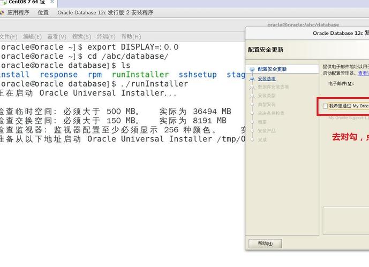Click the applications icon beside 应用程序
The width and height of the screenshot is (369, 267).
click(x=2, y=12)
